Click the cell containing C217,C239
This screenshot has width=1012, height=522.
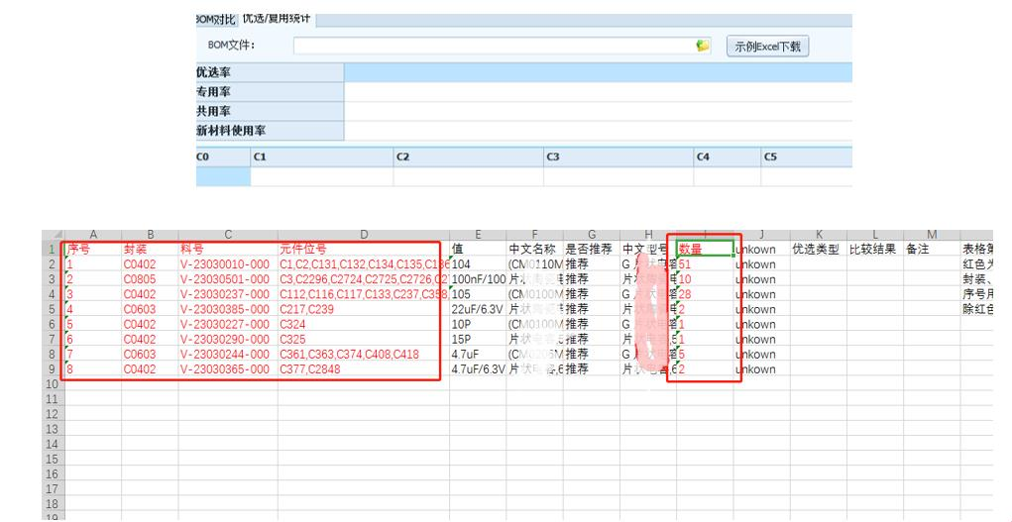click(x=363, y=309)
